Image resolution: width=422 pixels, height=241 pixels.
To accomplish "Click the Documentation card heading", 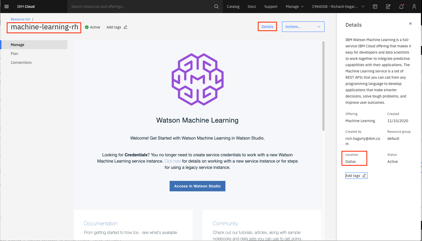I will [x=101, y=223].
